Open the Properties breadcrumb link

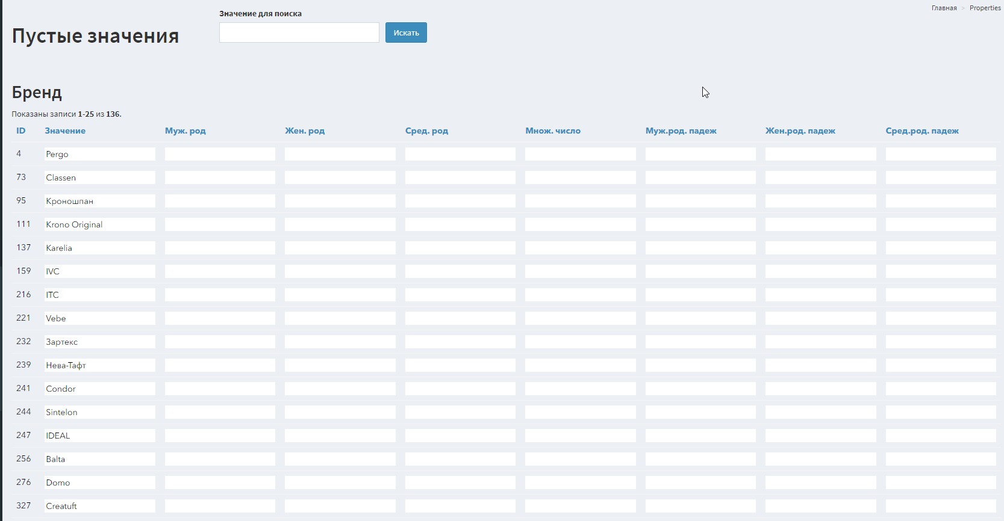tap(985, 8)
